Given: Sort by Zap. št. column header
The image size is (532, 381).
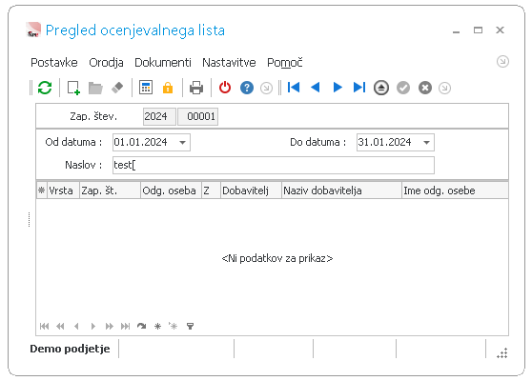Looking at the screenshot, I should pos(110,190).
